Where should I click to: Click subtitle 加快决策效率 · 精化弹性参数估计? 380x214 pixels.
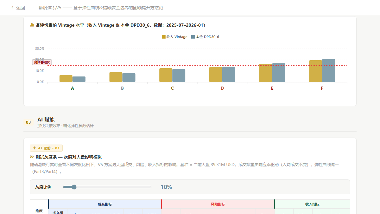pyautogui.click(x=65, y=126)
